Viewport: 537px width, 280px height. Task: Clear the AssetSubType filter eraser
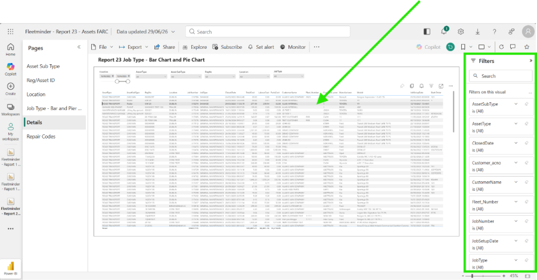pos(527,104)
